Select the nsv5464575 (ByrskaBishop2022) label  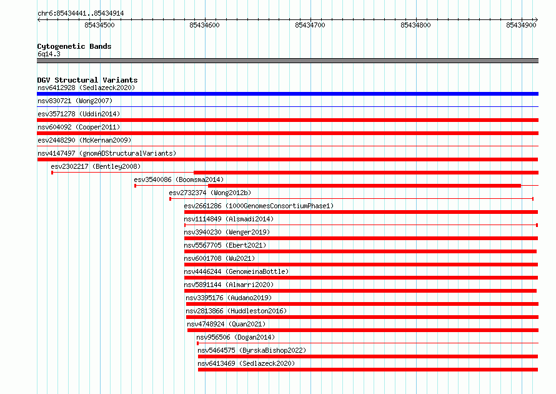tap(252, 350)
